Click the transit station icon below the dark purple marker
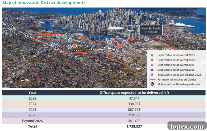207x131 pixels. click(114, 49)
